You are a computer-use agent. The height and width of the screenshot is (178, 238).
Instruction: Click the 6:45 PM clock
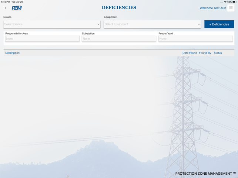tap(5, 2)
